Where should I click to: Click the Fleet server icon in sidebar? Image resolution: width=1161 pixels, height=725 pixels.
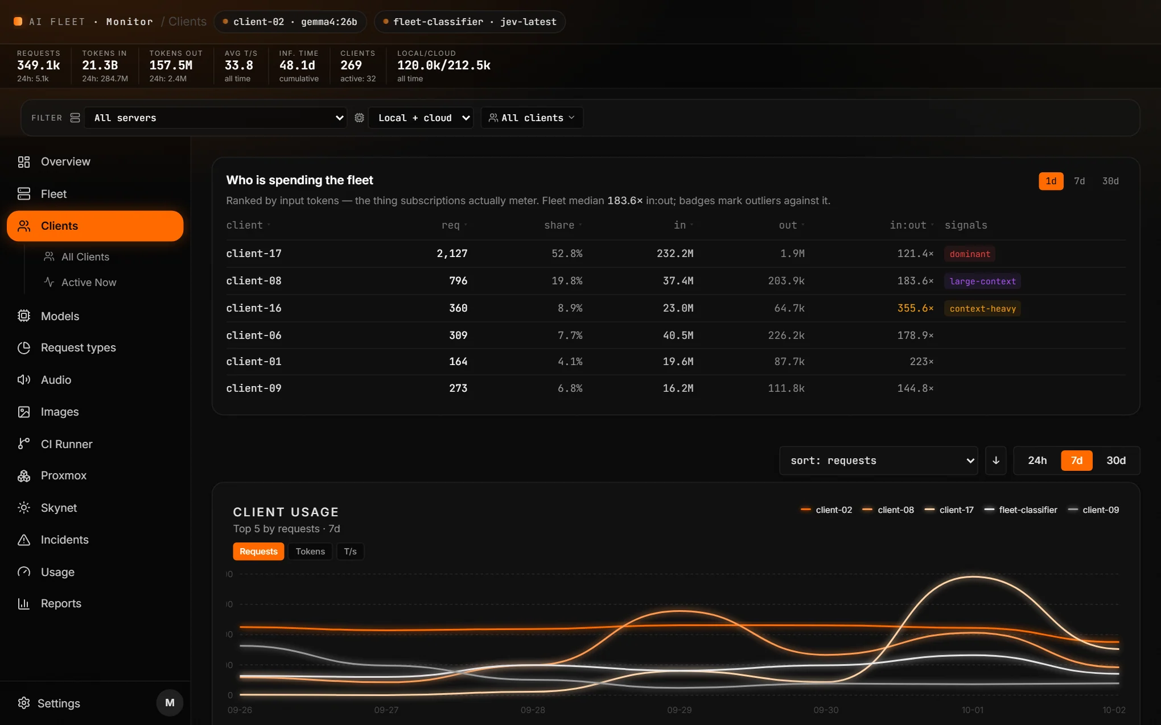[24, 194]
